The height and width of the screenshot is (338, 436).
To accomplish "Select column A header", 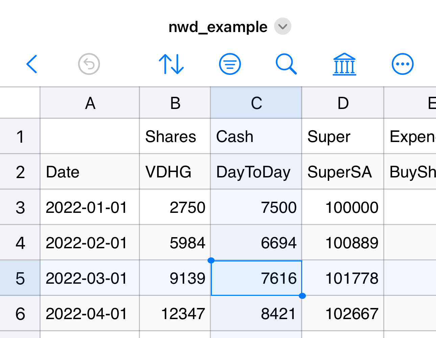I will pyautogui.click(x=90, y=103).
